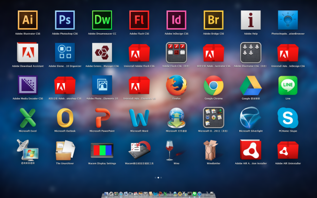Open Adobe Help app
The height and width of the screenshot is (198, 317).
point(251,20)
